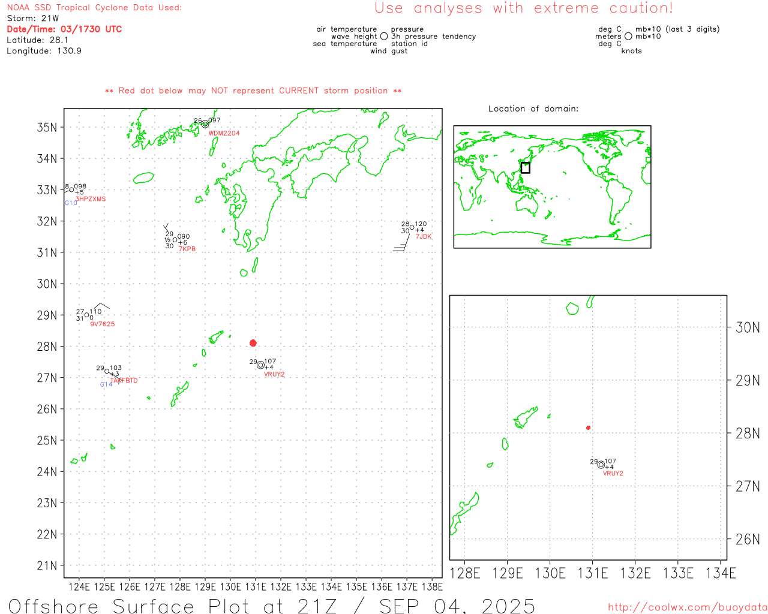The height and width of the screenshot is (614, 768).
Task: Click the TAKFBTD station circle marker
Action: click(x=107, y=371)
